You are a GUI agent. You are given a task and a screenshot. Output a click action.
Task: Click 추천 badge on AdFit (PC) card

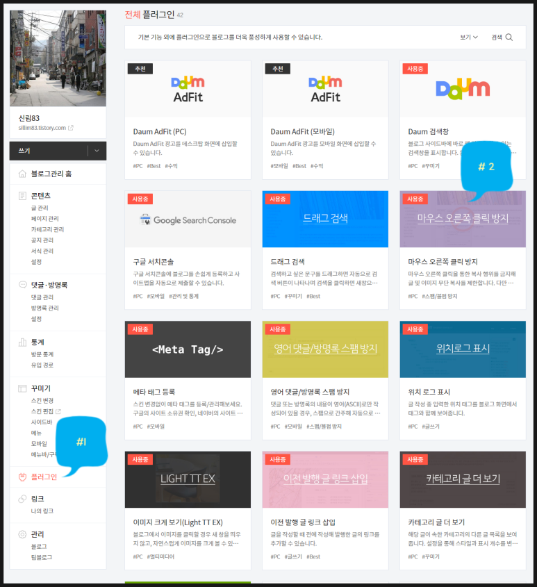(x=140, y=69)
